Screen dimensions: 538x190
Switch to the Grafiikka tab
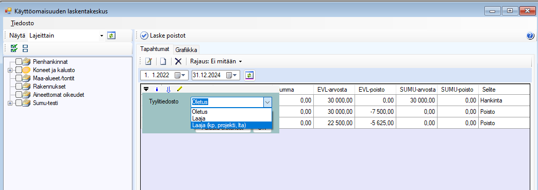coord(187,50)
